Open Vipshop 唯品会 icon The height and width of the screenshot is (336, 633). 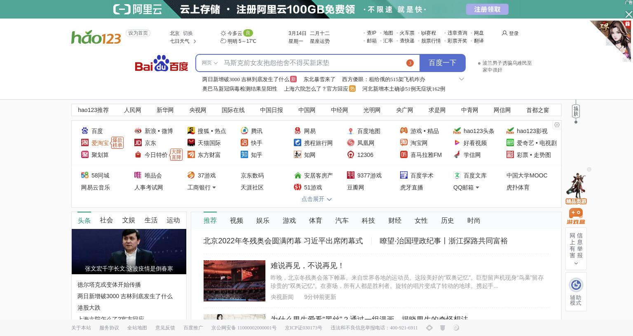coord(138,175)
